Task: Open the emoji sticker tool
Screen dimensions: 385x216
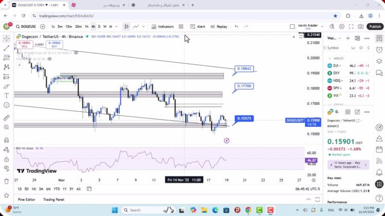Action: tap(7, 105)
